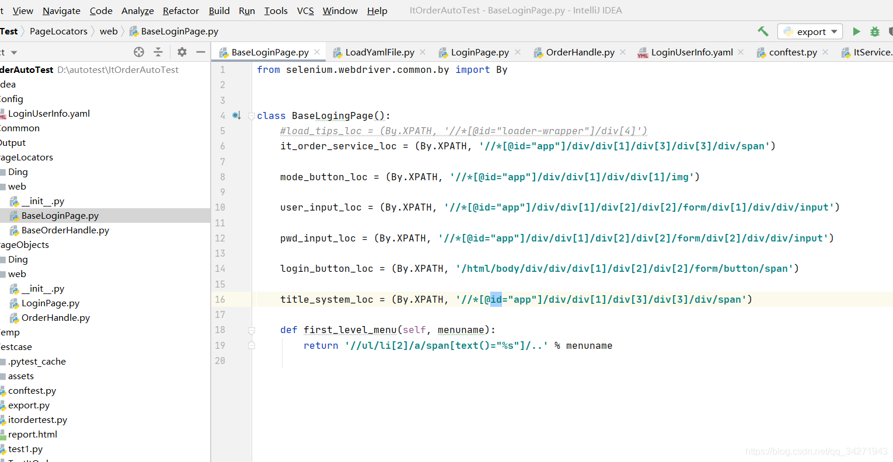Image resolution: width=893 pixels, height=462 pixels.
Task: Open the project view dropdown arrow
Action: tap(14, 52)
